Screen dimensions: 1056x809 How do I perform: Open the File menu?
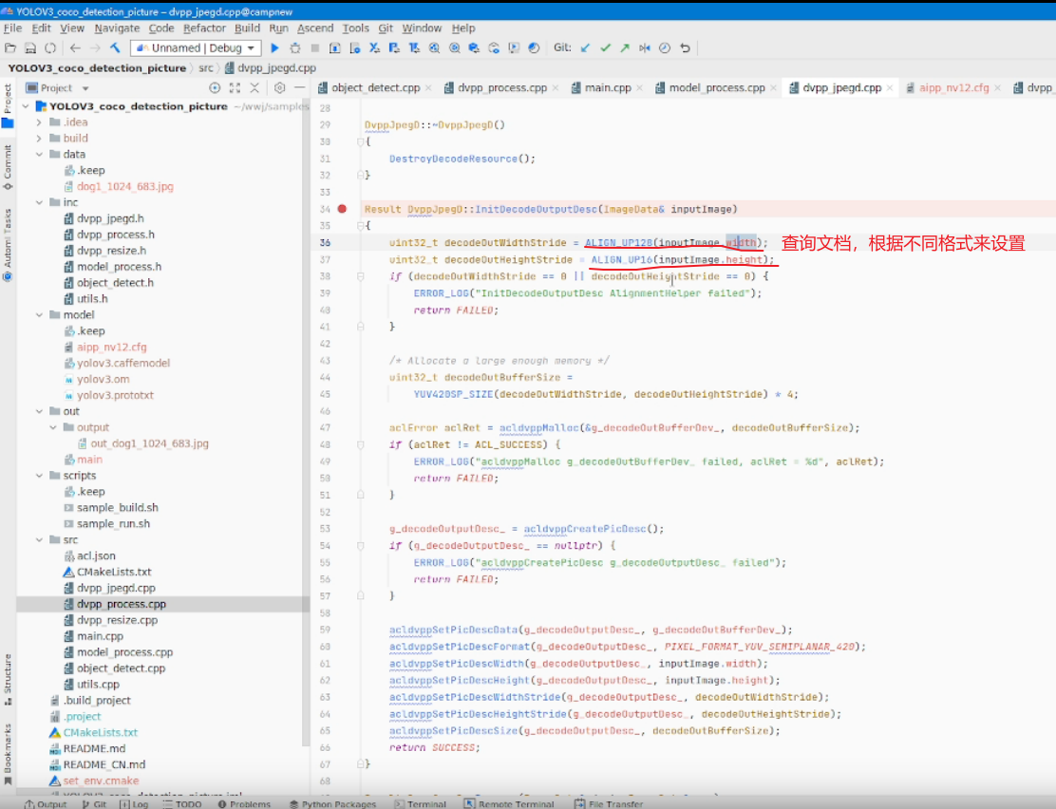[x=12, y=28]
